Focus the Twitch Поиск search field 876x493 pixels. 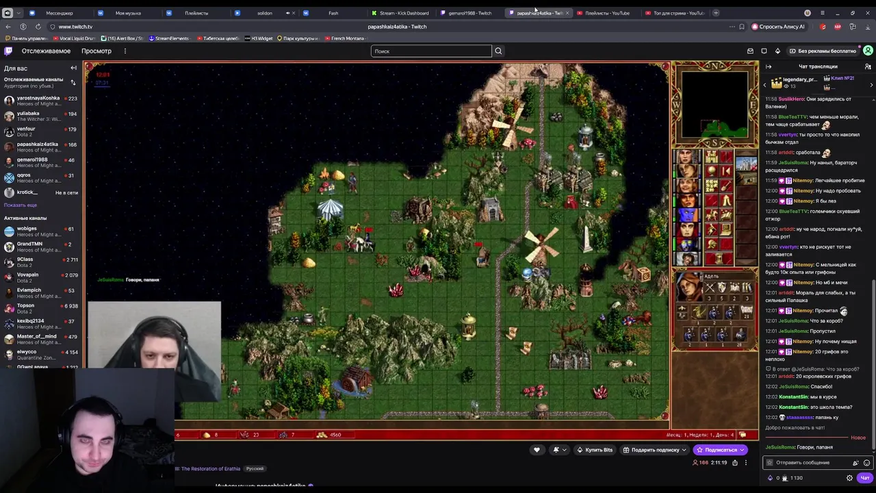click(431, 51)
